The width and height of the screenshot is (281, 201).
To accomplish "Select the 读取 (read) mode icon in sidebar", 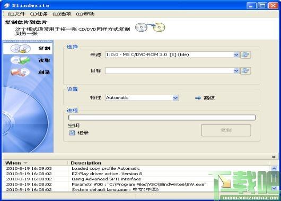I will click(20, 60).
